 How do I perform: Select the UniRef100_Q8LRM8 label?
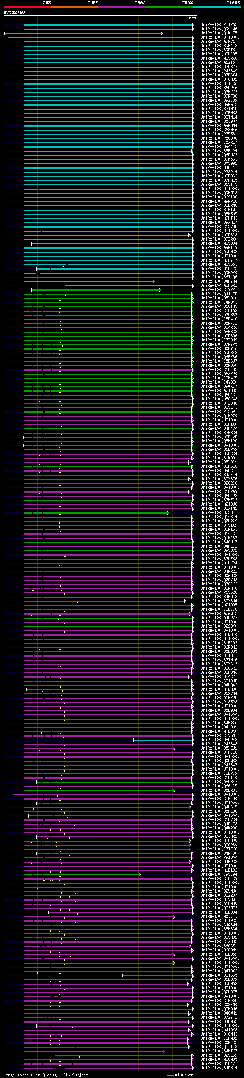click(219, 205)
